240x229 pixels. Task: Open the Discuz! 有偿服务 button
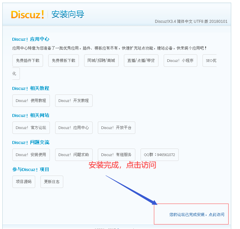[x=116, y=155]
